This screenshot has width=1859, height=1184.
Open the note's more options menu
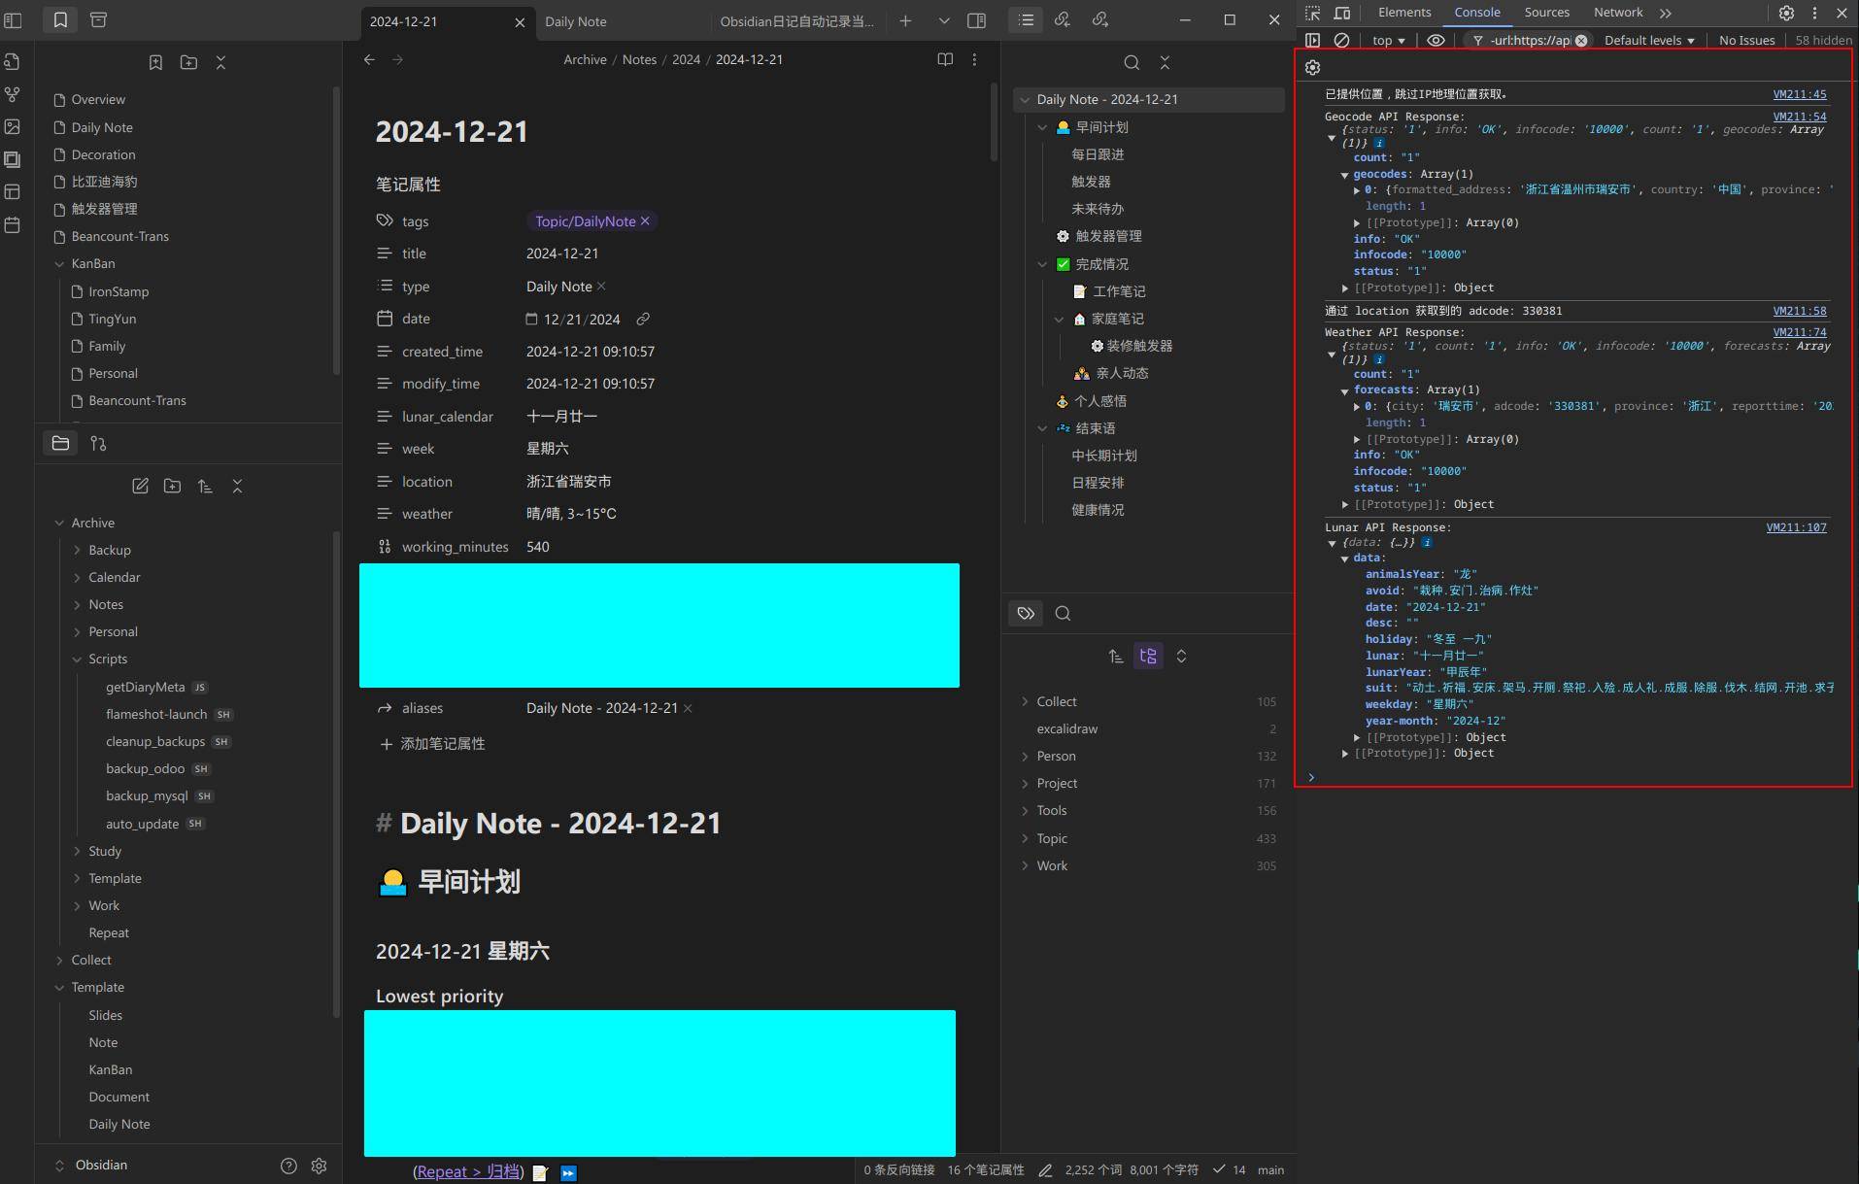point(974,59)
